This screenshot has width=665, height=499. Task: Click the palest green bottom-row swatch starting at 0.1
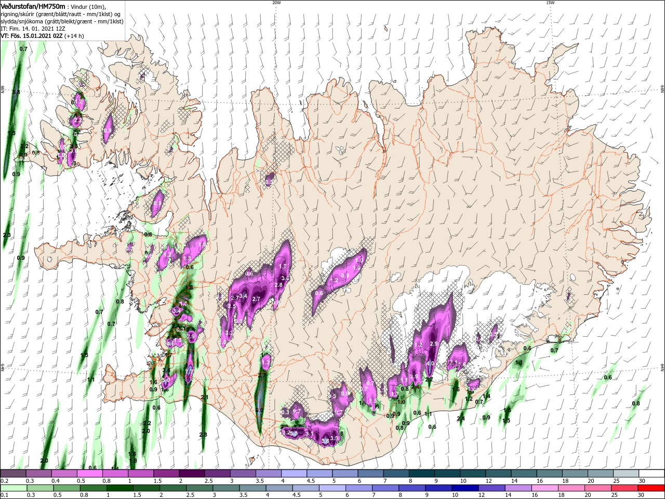coord(14,488)
